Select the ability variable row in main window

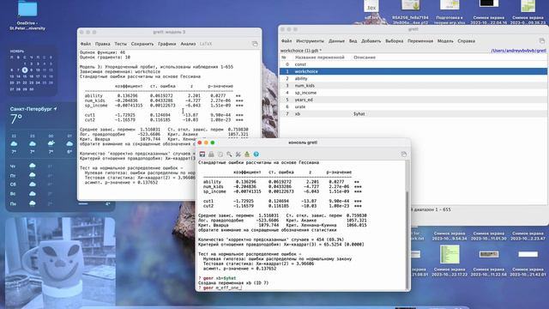[413, 78]
